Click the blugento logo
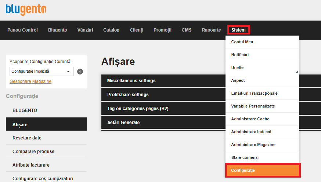This screenshot has height=182, width=321. click(x=26, y=10)
